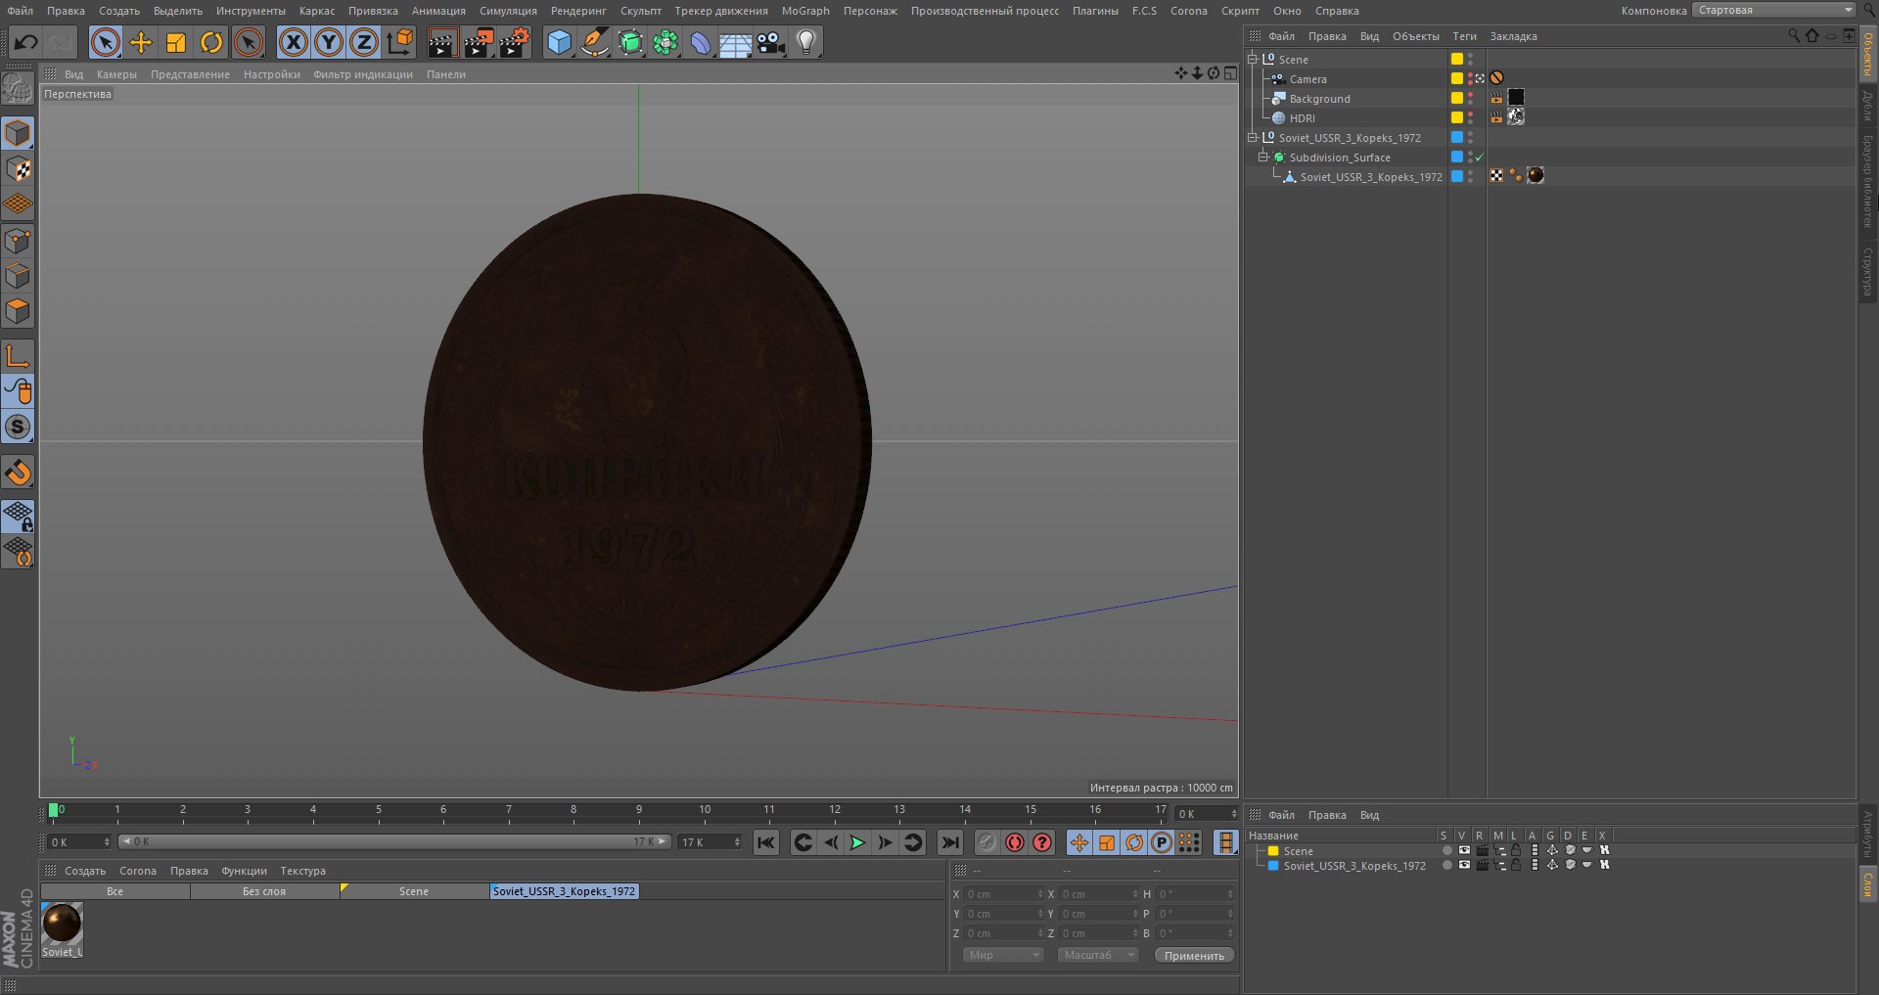
Task: Add a Camera object from toolbar
Action: 771,42
